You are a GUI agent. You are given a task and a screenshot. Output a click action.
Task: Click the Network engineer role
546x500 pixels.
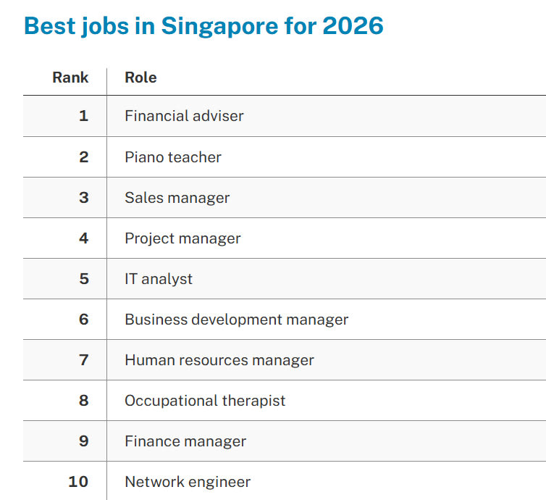[188, 482]
